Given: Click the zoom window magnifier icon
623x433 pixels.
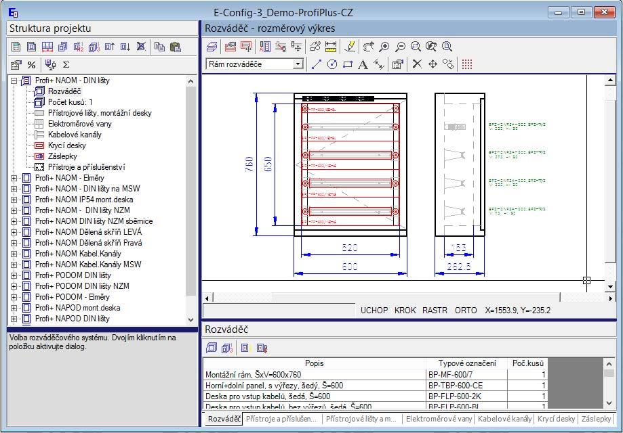Looking at the screenshot, I should coord(416,47).
